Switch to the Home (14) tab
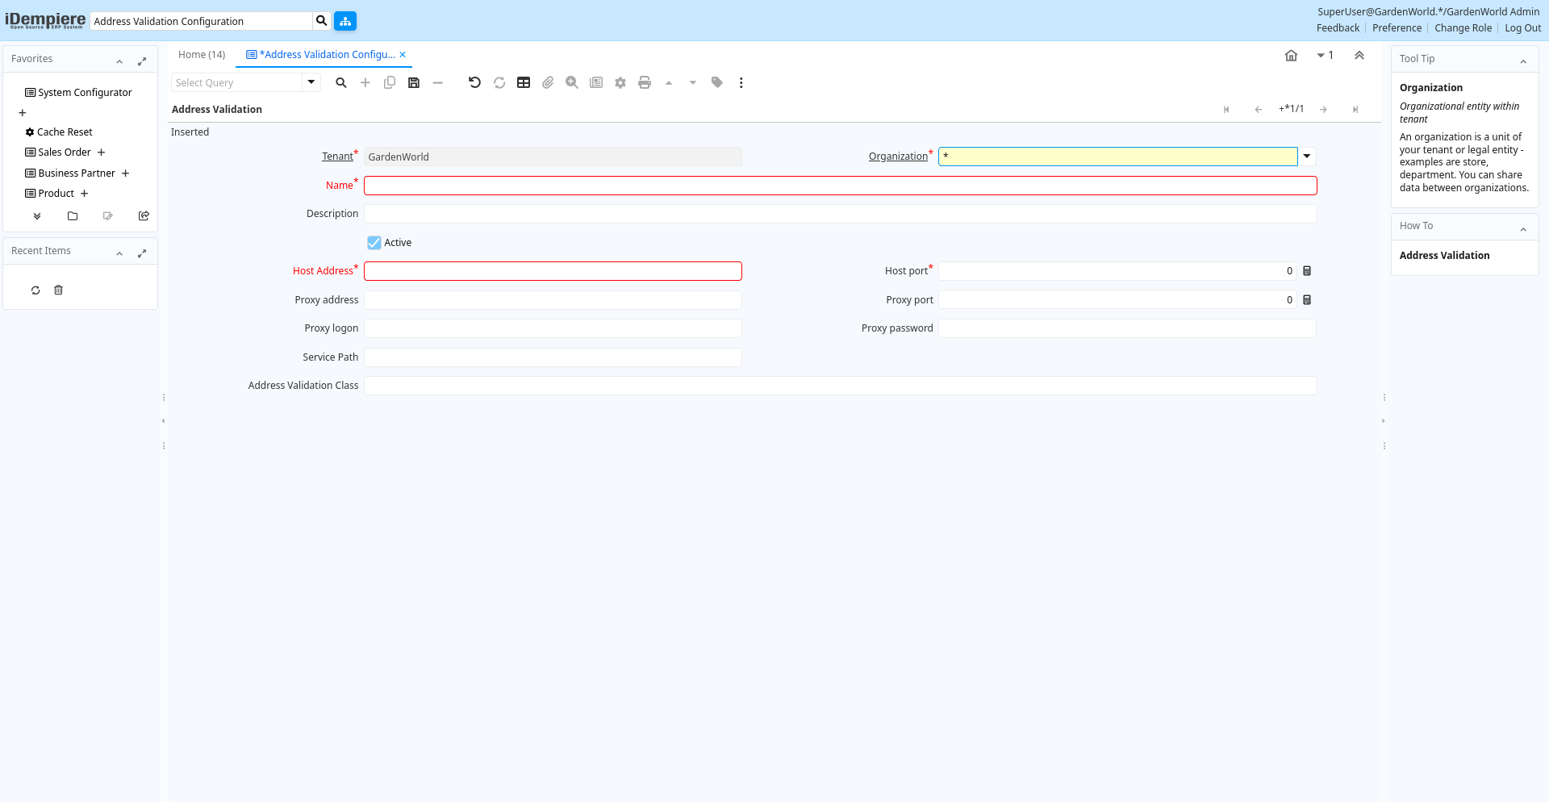 coord(202,55)
